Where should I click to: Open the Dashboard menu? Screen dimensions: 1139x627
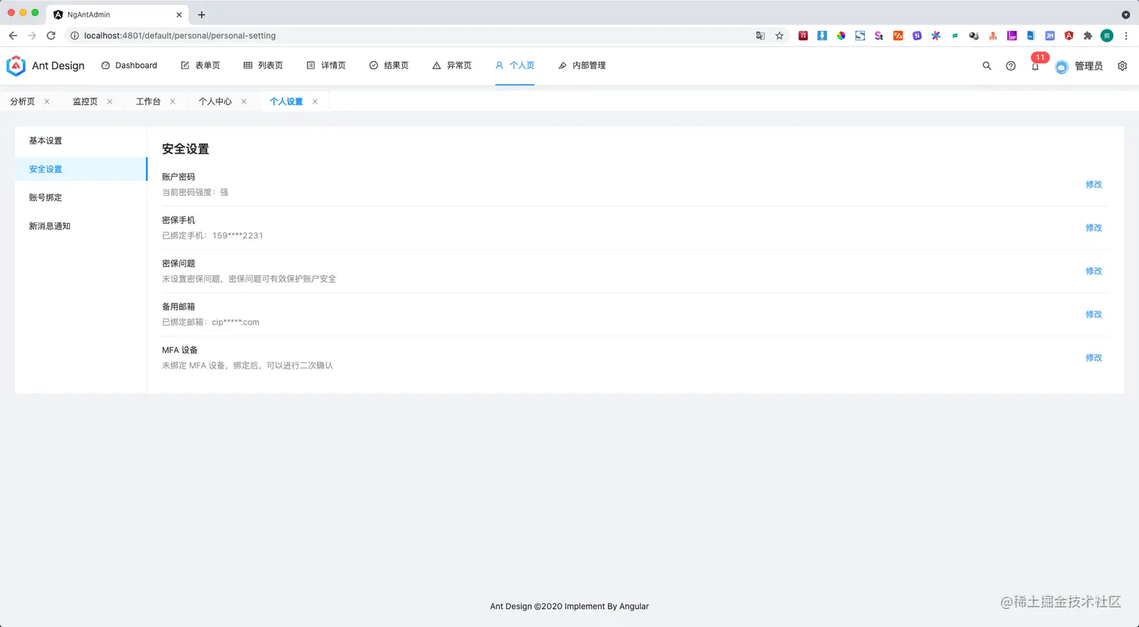tap(129, 66)
